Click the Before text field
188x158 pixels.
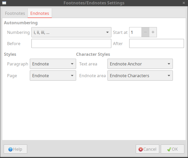point(71,44)
